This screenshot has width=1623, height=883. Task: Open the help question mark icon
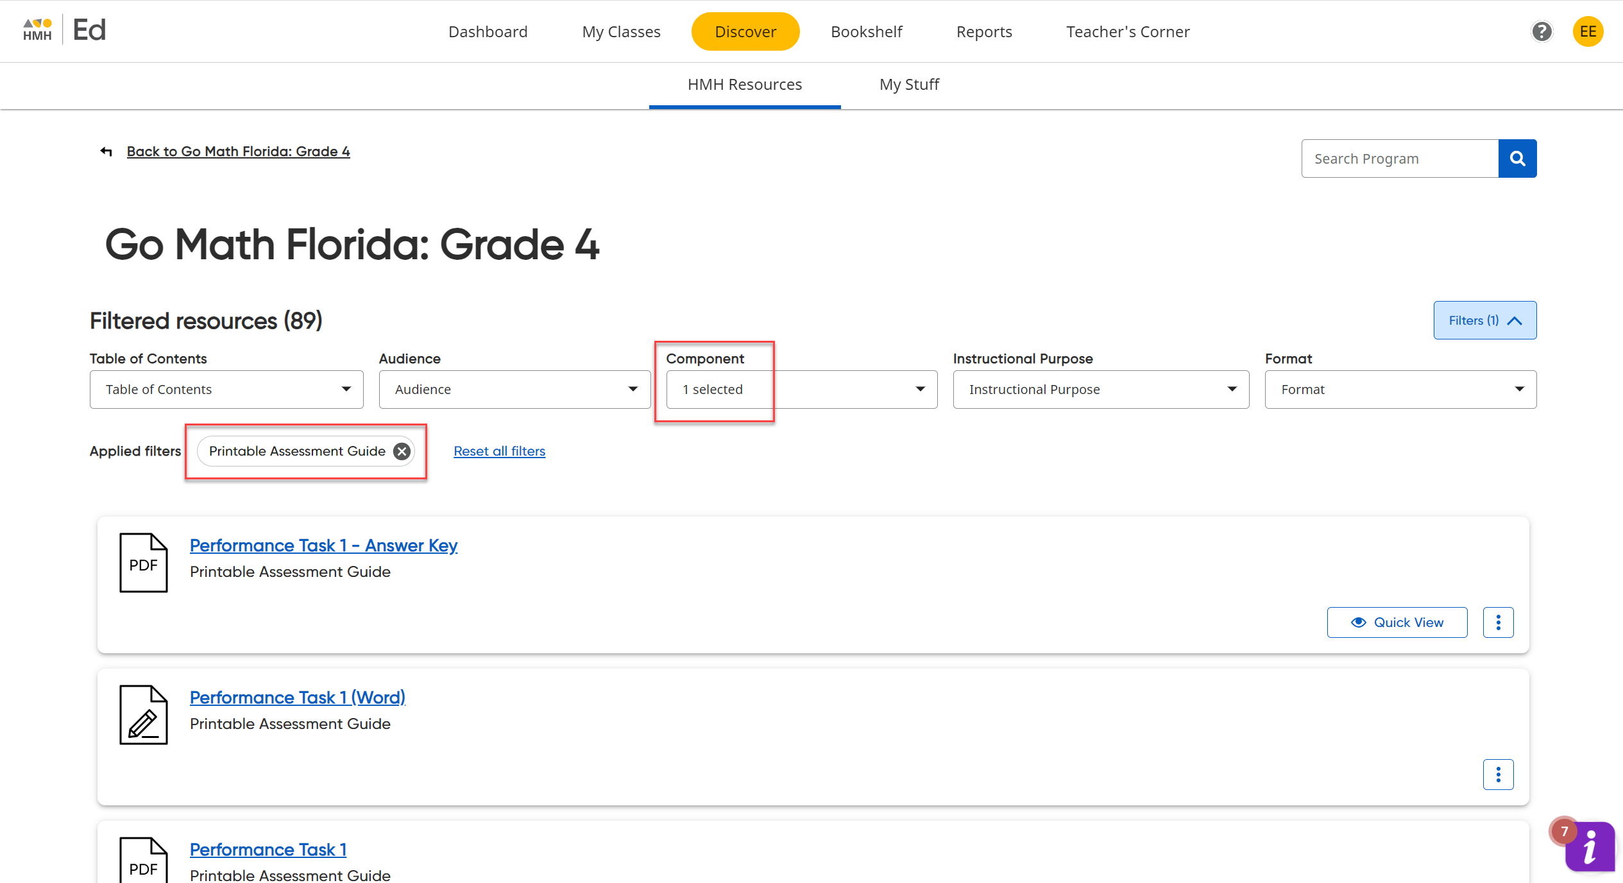pos(1542,31)
